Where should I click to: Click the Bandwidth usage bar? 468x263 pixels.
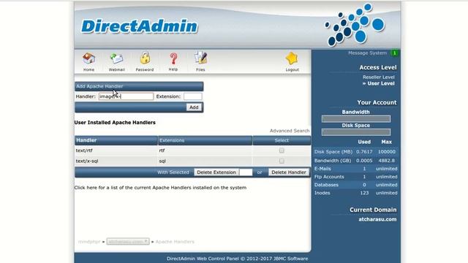coord(356,119)
